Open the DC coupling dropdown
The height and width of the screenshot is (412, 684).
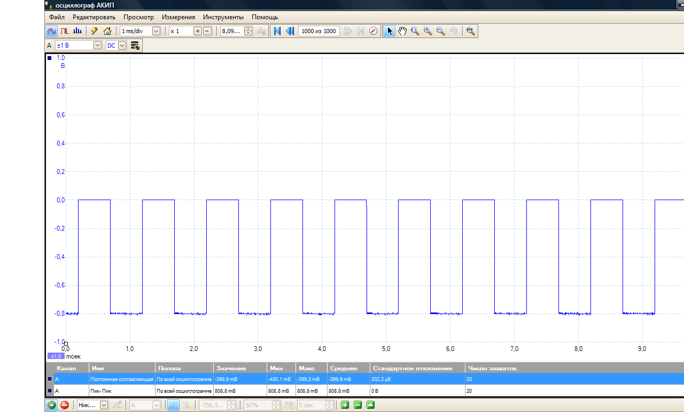point(122,45)
